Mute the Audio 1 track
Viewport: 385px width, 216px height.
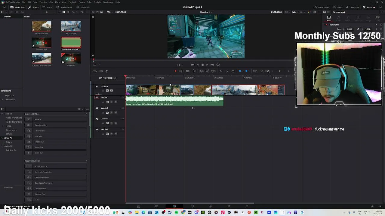115,102
